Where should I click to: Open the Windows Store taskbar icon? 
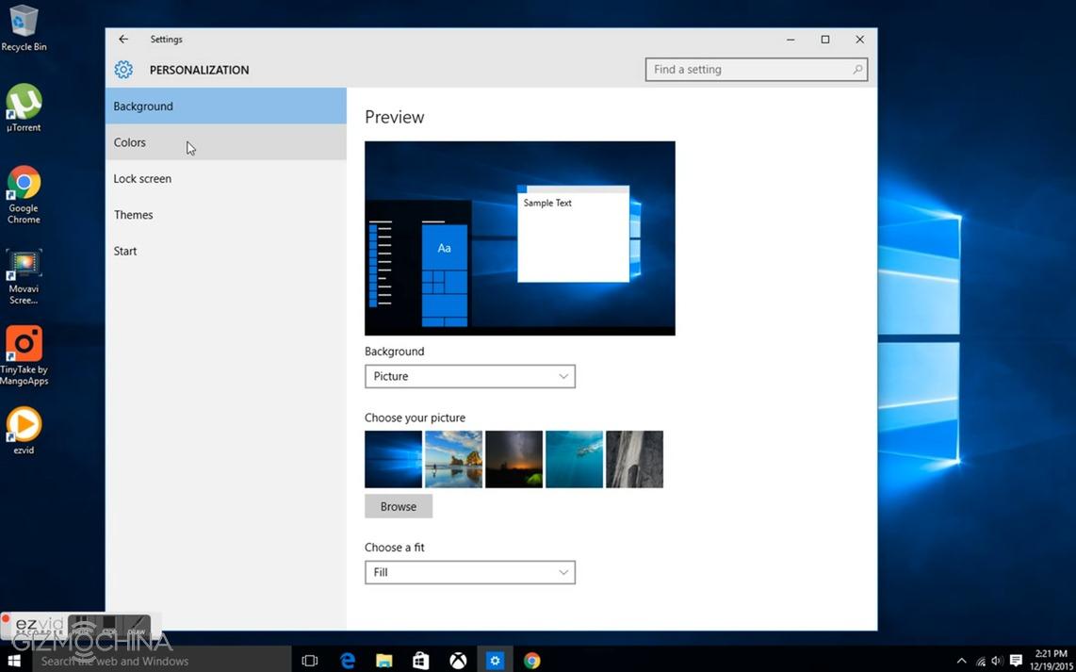(x=421, y=661)
